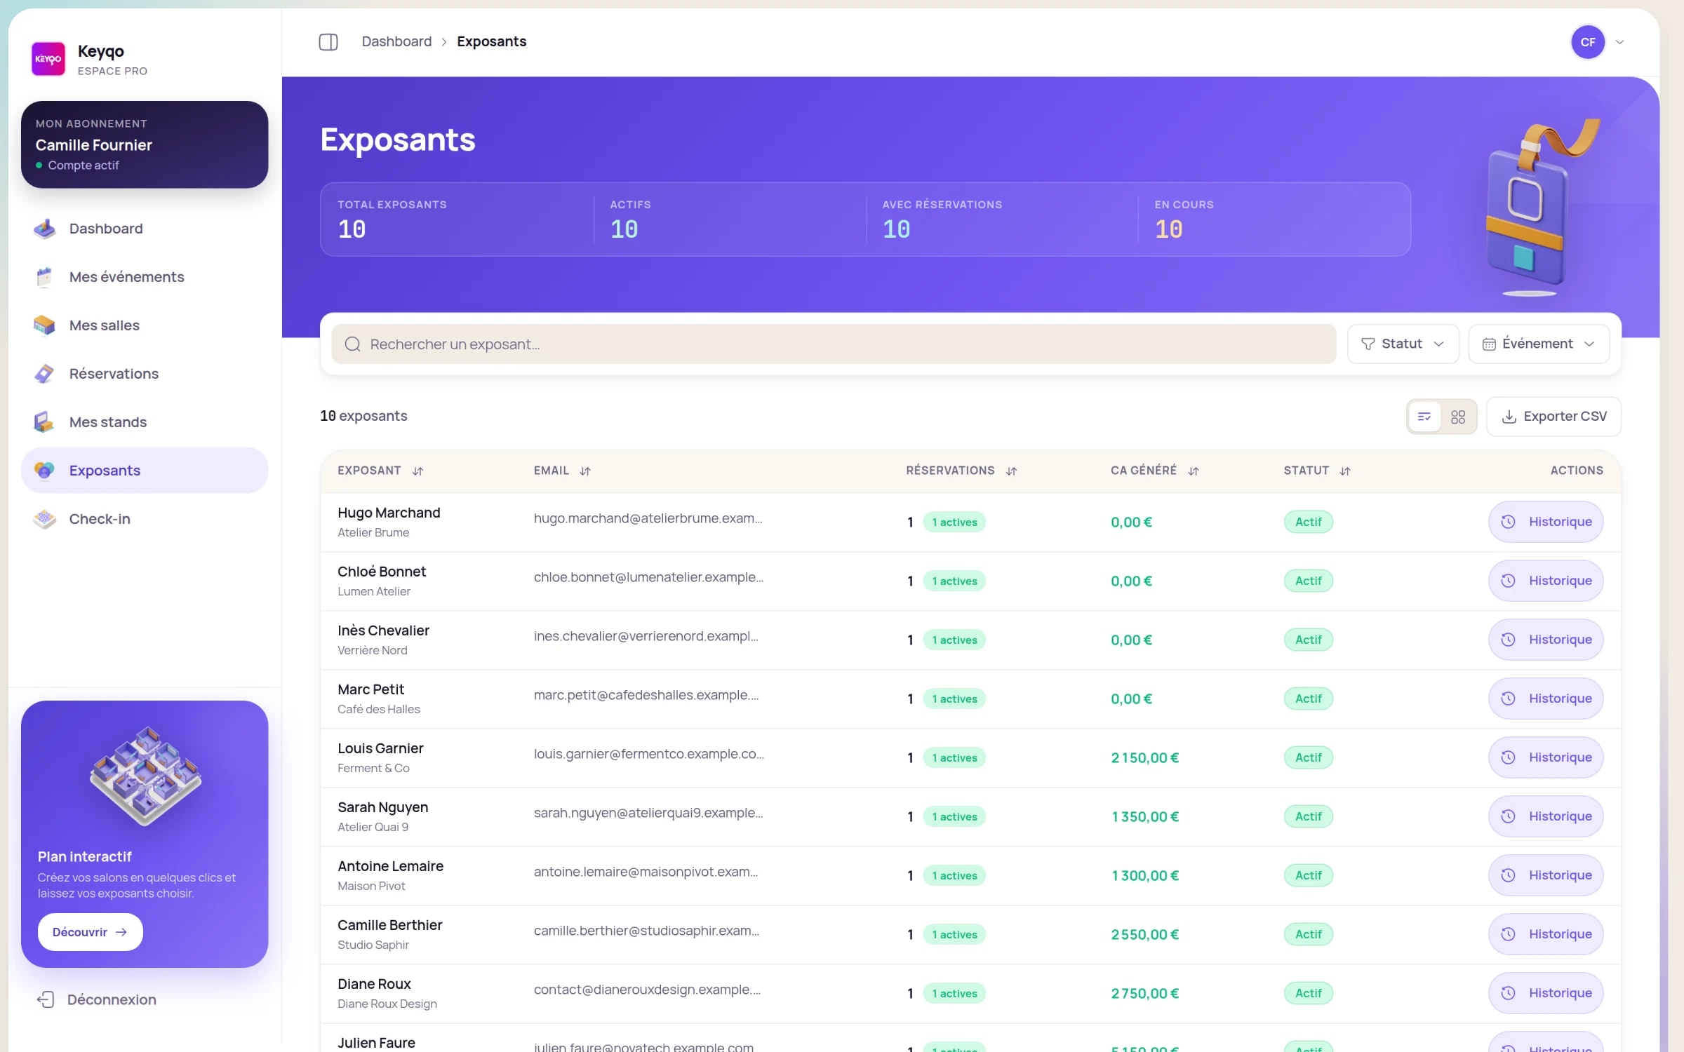Click the 2 750,00 € amount
This screenshot has width=1684, height=1052.
[x=1144, y=994]
